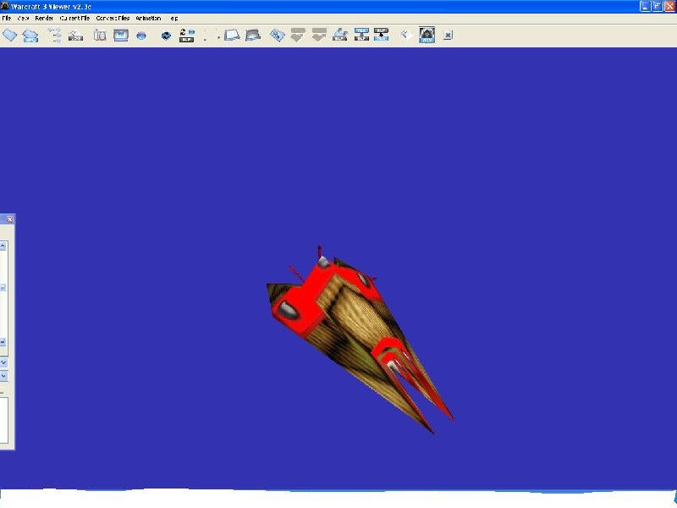Minimize the Warcraft 3 Viewer window
Viewport: 677px width, 508px height.
pyautogui.click(x=645, y=6)
